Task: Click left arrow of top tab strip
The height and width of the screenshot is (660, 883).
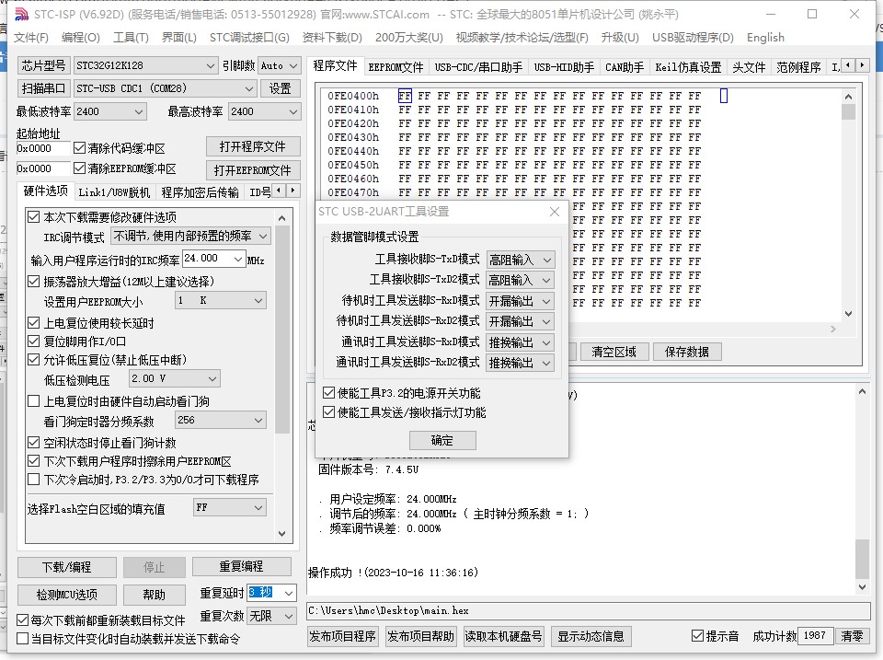Action: click(848, 65)
